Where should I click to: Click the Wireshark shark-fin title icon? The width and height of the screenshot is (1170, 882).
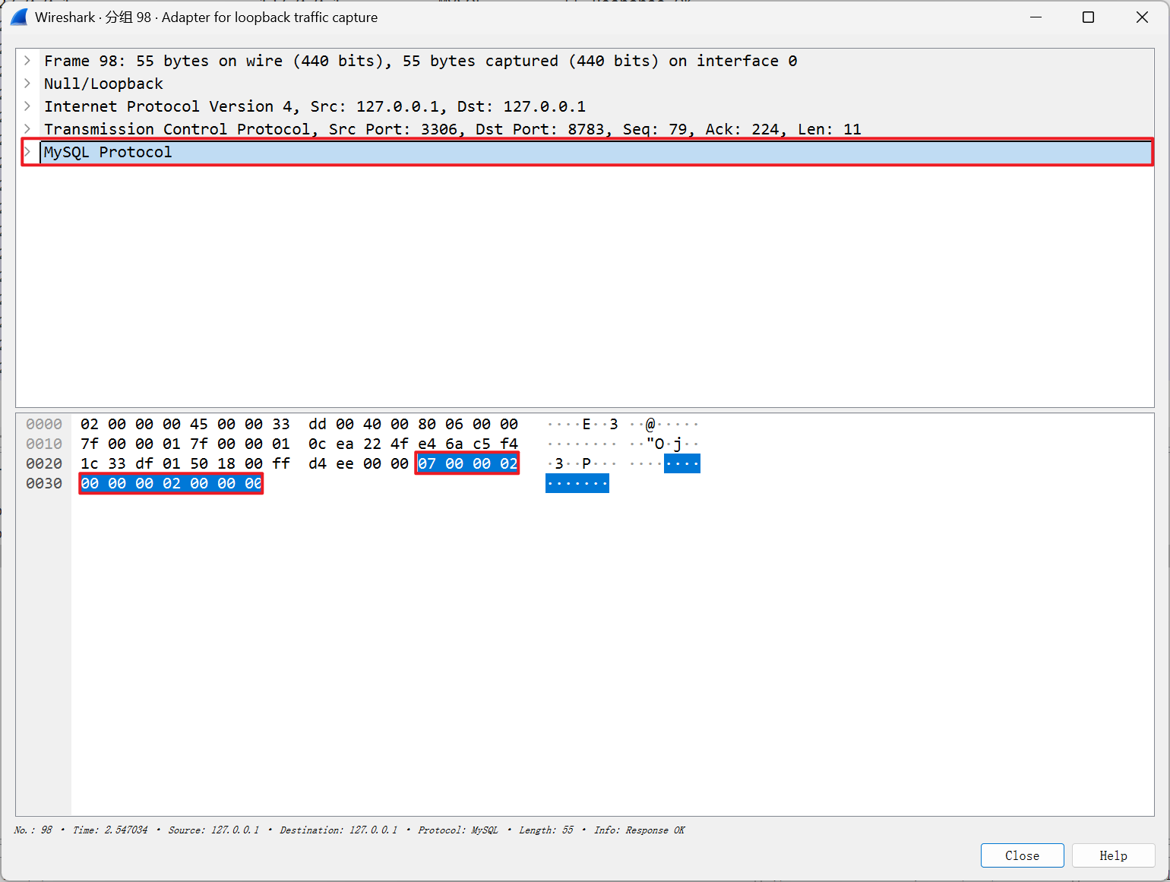[19, 17]
